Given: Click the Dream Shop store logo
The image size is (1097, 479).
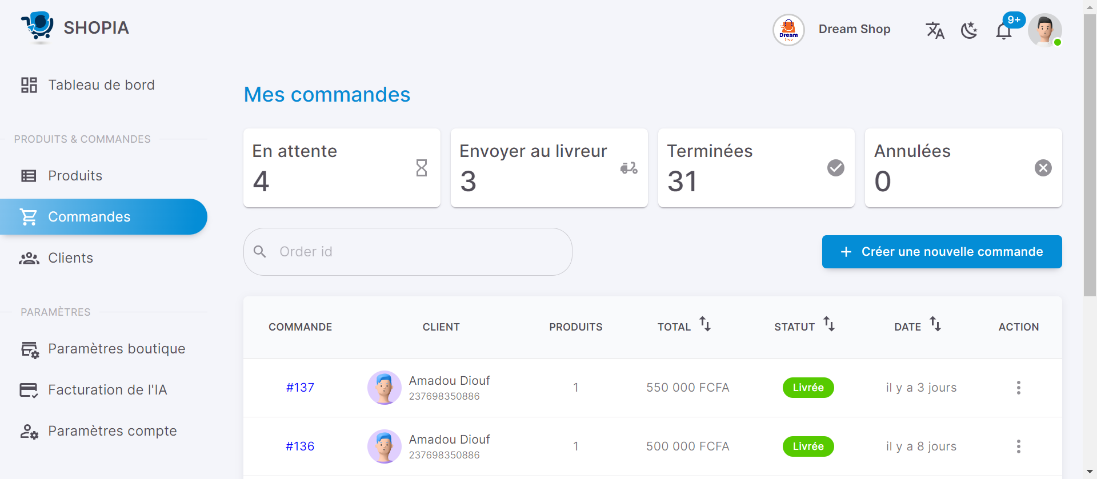Looking at the screenshot, I should click(788, 30).
